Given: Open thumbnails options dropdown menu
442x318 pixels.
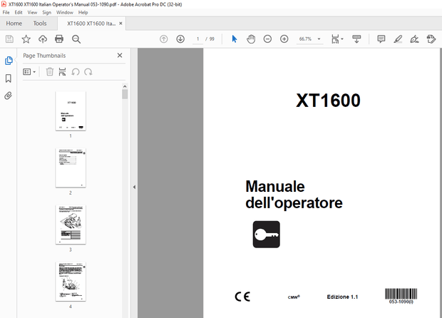Looking at the screenshot, I should point(29,71).
